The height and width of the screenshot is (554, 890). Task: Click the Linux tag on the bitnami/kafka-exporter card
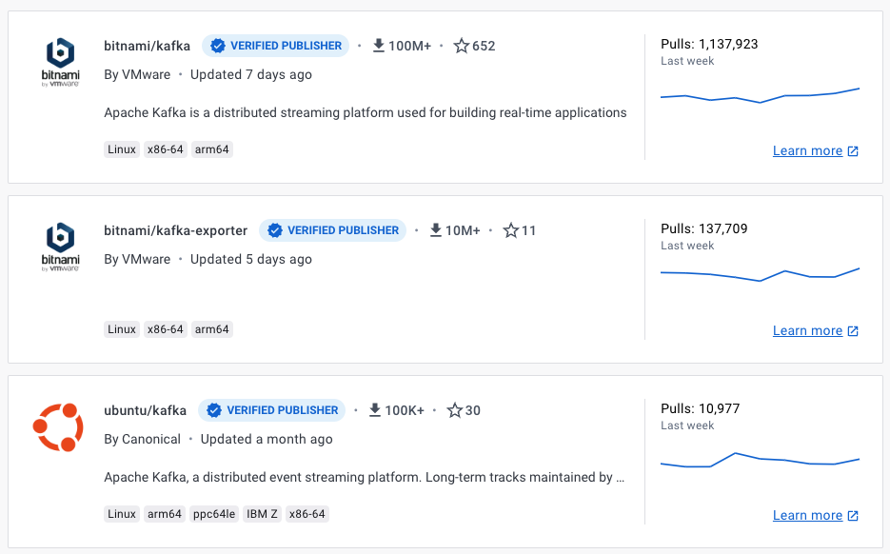click(x=122, y=329)
